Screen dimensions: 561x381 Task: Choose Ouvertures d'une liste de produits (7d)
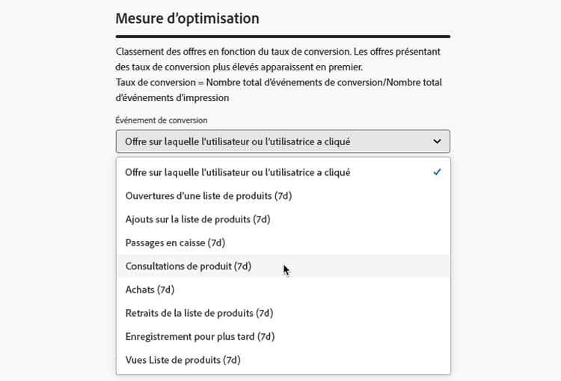pyautogui.click(x=283, y=196)
